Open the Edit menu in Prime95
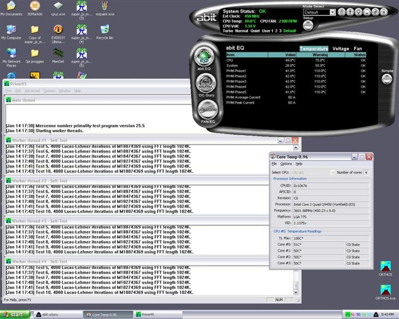Viewport: 399px width, 319px height. [18, 91]
